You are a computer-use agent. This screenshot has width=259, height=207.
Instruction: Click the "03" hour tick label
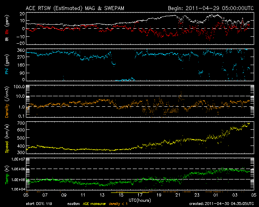pyautogui.click(x=235, y=195)
